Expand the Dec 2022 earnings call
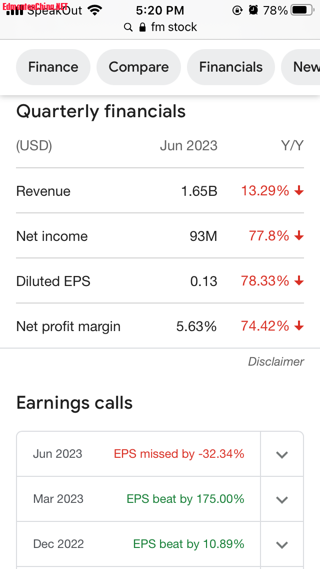 (282, 544)
